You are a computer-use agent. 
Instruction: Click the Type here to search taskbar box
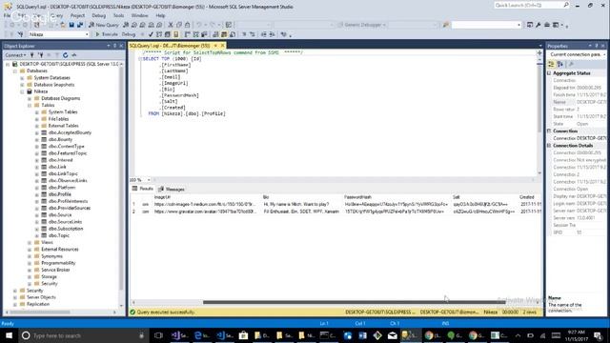pos(83,335)
